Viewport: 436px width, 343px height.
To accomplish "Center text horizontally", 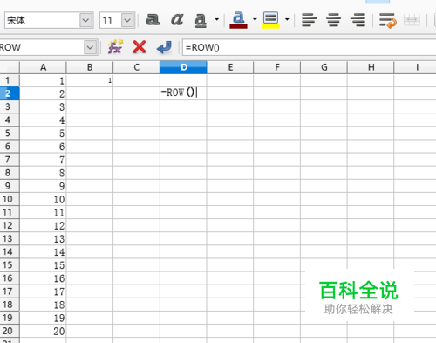I will pos(333,20).
